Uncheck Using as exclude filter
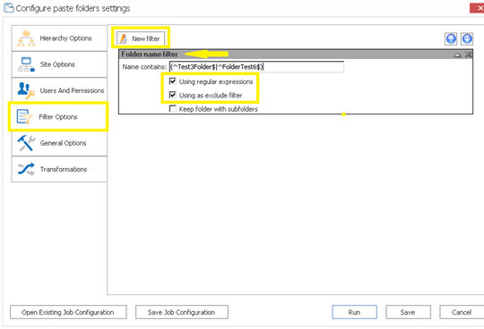 [x=173, y=95]
